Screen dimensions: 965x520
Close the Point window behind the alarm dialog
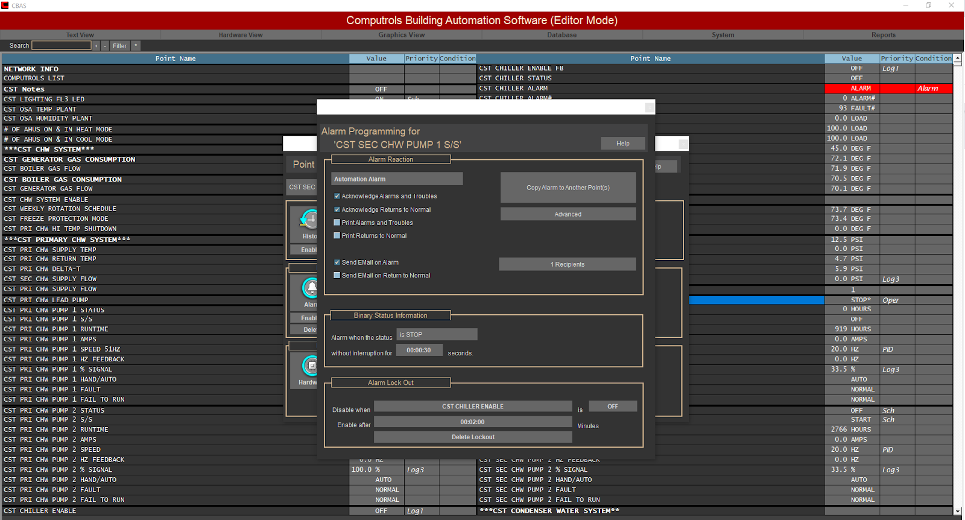tap(683, 144)
